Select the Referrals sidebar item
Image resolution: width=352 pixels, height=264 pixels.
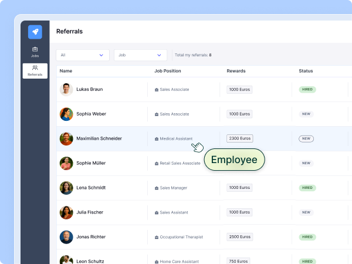(x=35, y=71)
